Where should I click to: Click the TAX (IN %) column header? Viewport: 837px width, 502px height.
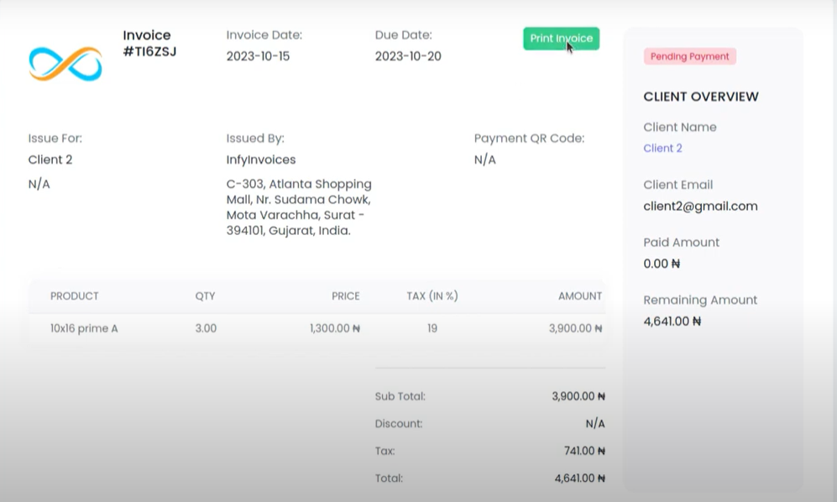point(432,296)
